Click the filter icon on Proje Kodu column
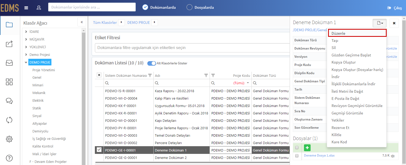The image size is (406, 165). tap(213, 75)
